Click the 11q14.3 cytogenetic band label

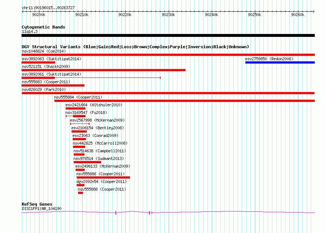tap(30, 31)
